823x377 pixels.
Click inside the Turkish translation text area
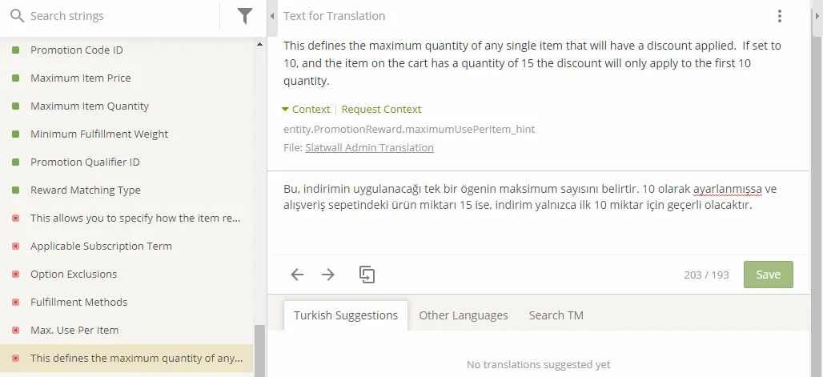(536, 213)
